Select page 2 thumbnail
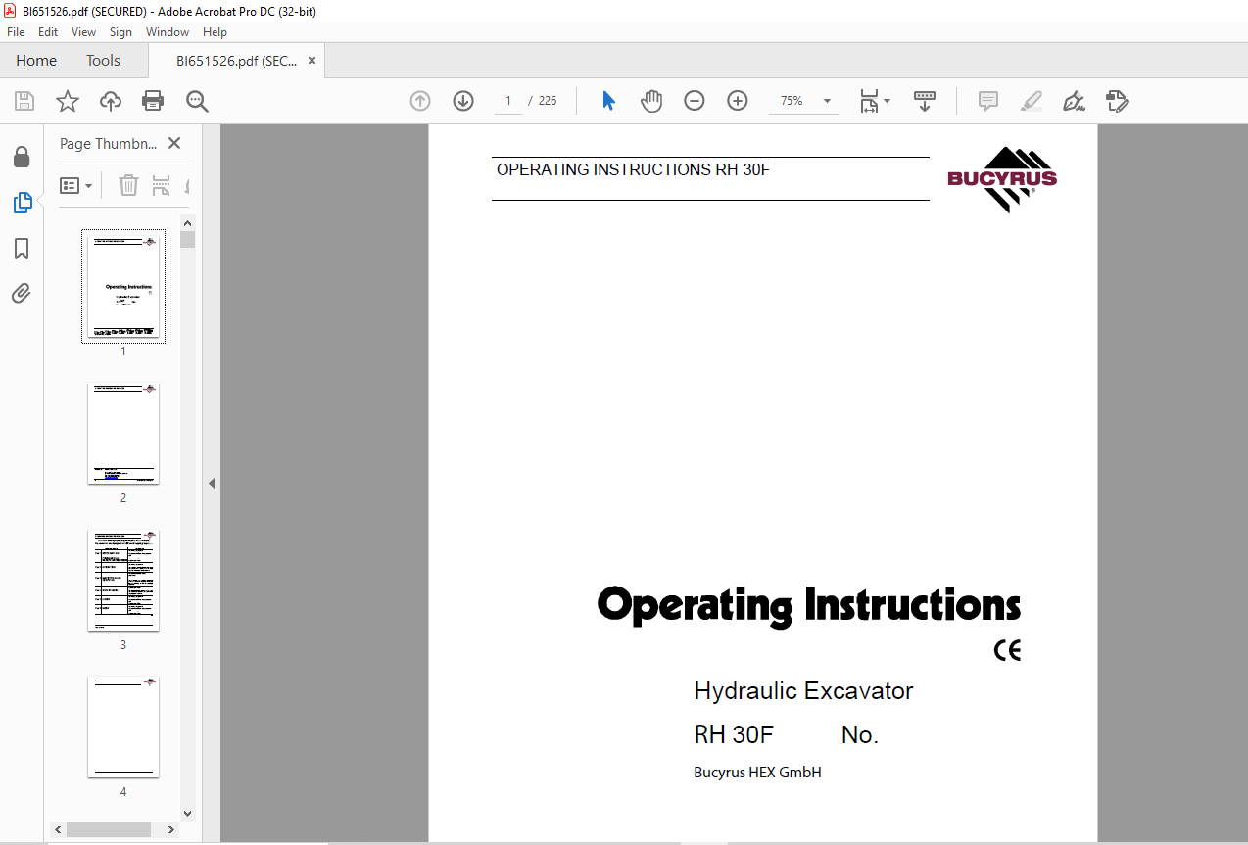 123,433
